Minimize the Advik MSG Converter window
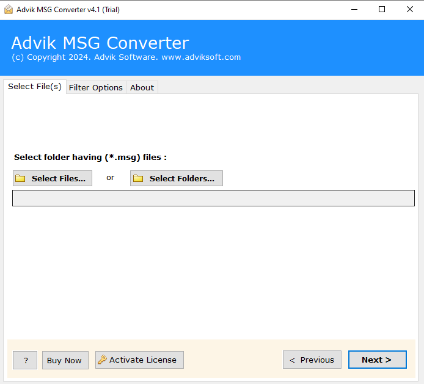Screen dimensions: 424x384 (x=354, y=9)
